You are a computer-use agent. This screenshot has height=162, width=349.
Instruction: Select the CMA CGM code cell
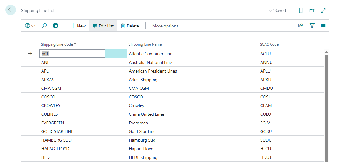click(72, 88)
